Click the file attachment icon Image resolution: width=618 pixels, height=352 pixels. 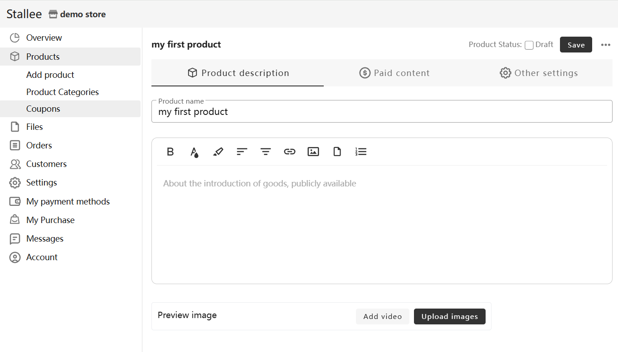[337, 152]
